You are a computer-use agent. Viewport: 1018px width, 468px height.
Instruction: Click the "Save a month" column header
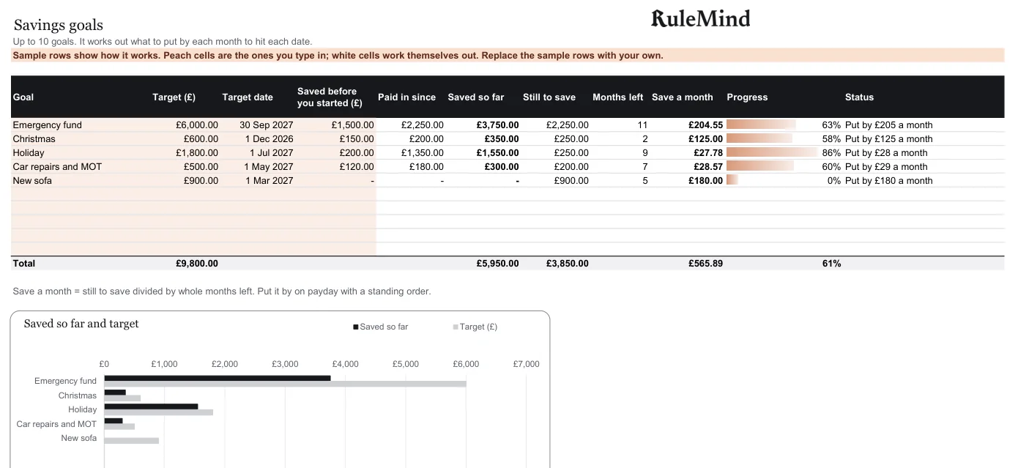(x=683, y=97)
